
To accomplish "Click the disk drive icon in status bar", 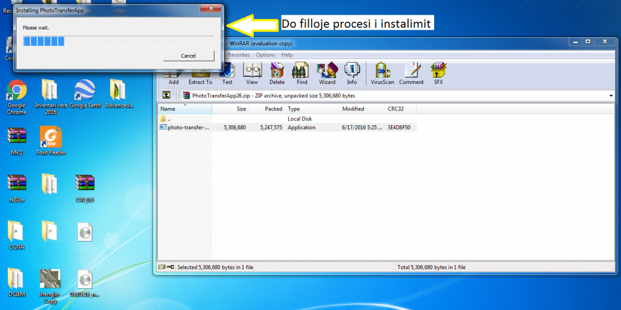I will point(161,267).
